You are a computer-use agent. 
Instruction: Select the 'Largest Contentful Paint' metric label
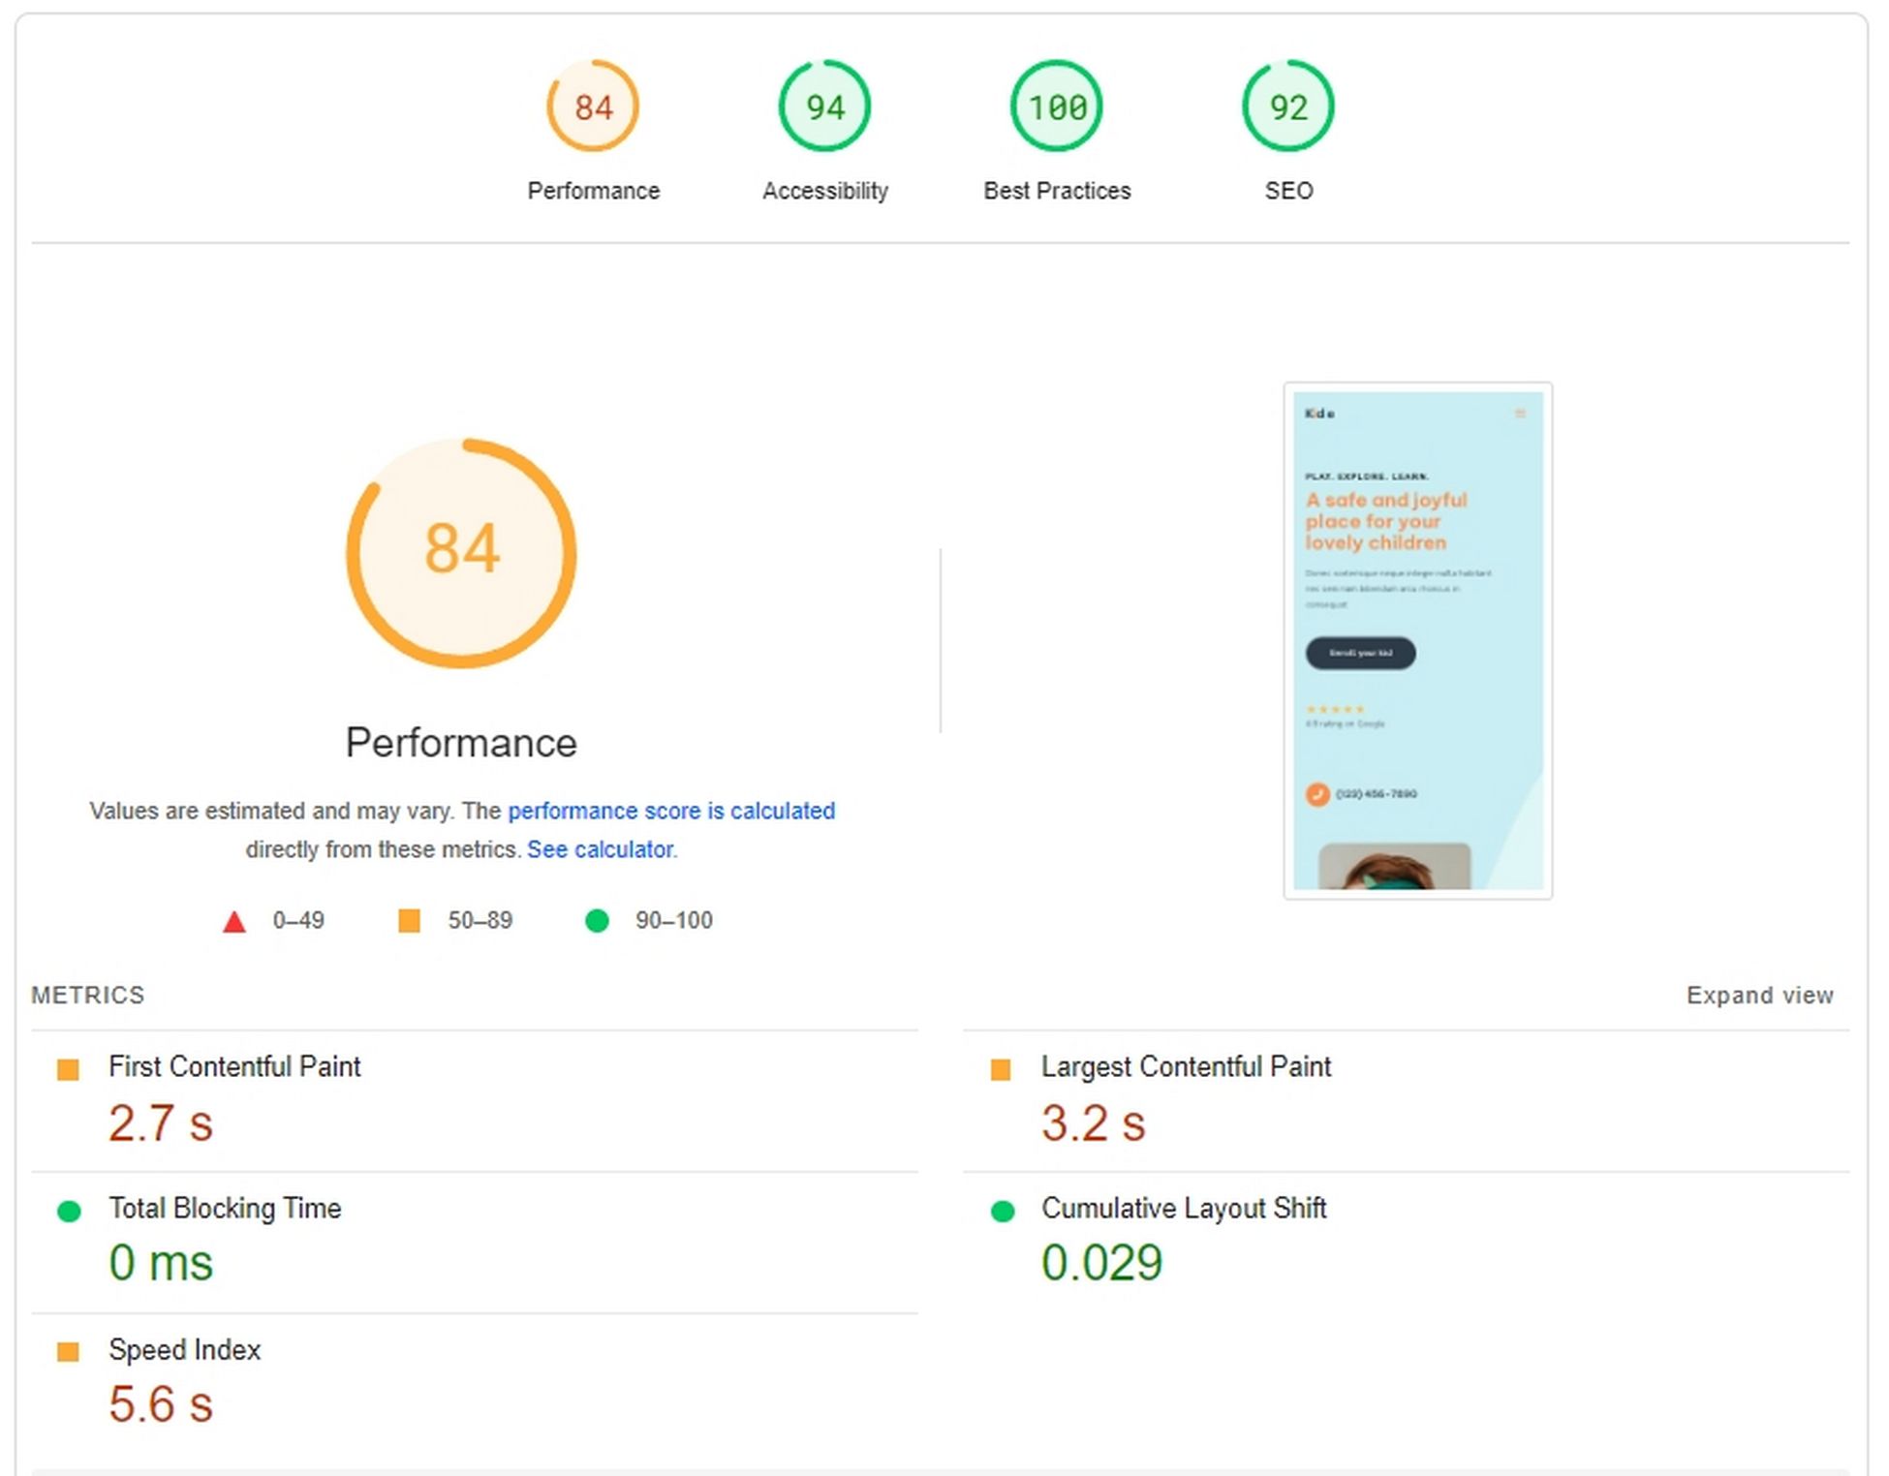click(1186, 1066)
